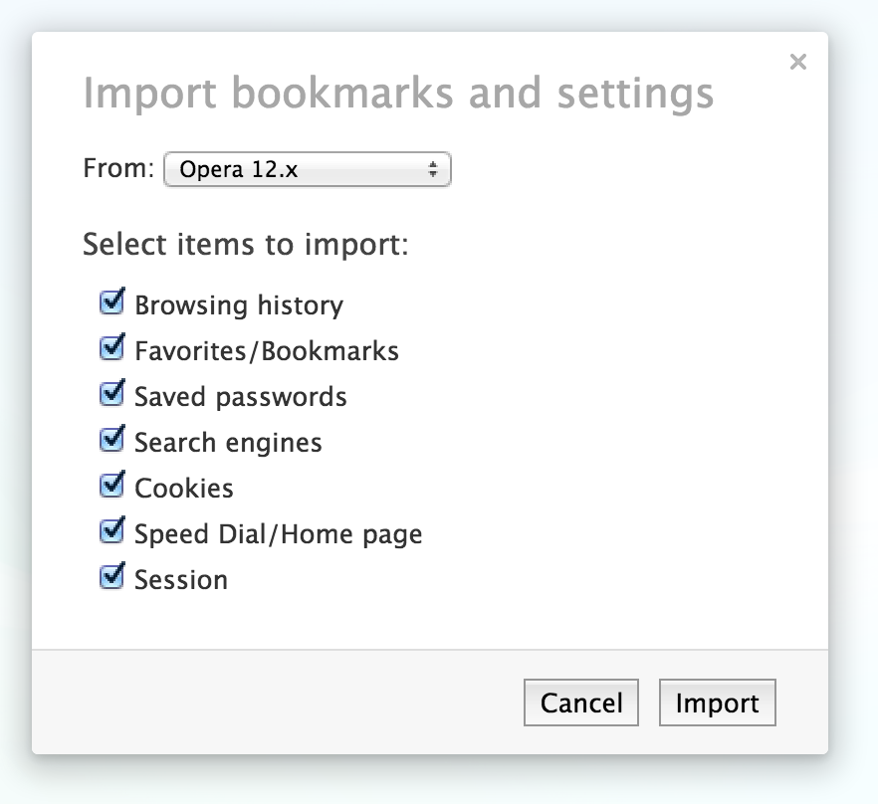The image size is (878, 804).
Task: Click the 'Speed Dial/Home page' label text
Action: tap(279, 534)
